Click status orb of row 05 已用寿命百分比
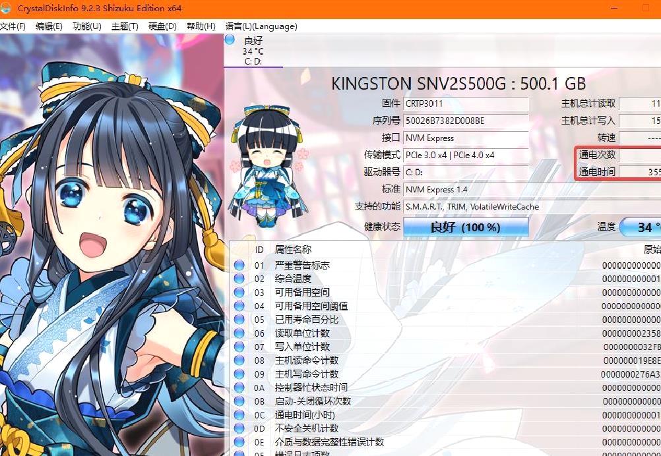The image size is (661, 456). coord(239,320)
